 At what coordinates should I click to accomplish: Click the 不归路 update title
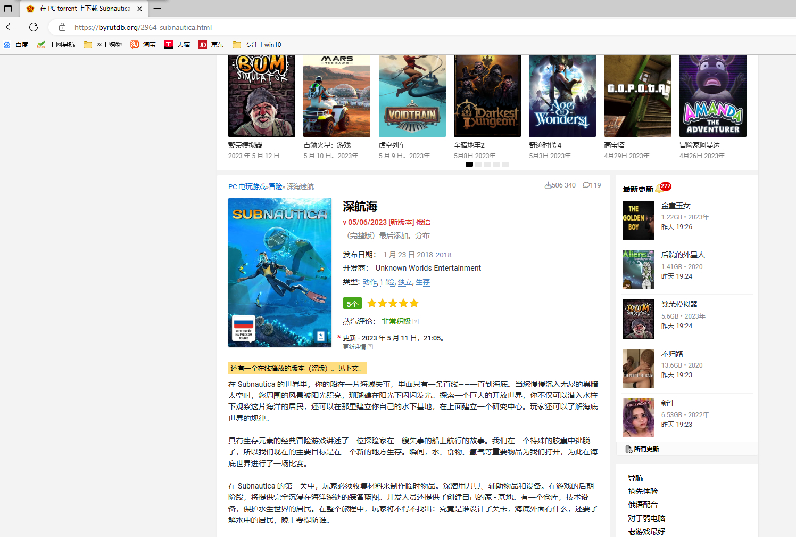(x=672, y=354)
